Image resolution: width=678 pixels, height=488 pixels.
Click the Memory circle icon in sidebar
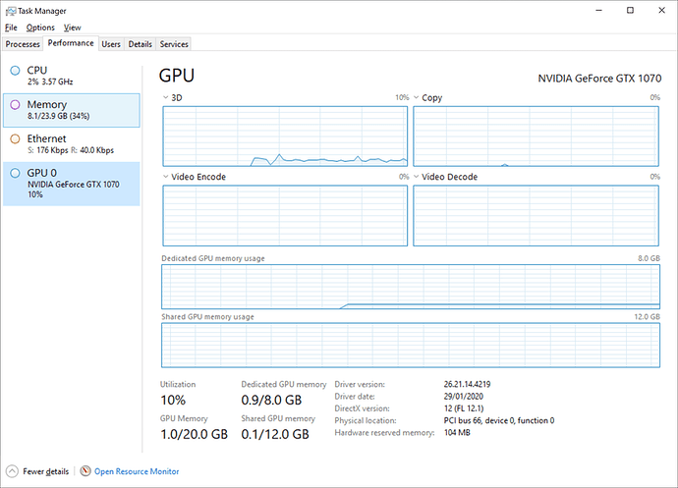click(15, 104)
